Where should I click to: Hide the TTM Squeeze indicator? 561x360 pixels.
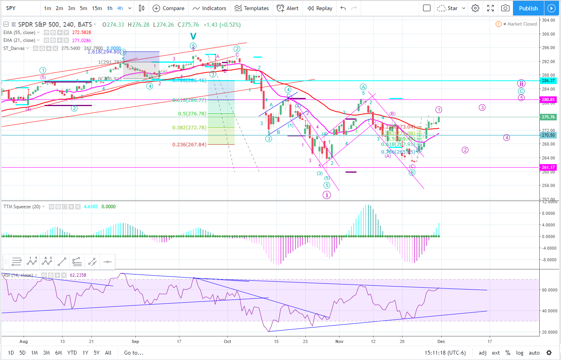tap(52, 207)
